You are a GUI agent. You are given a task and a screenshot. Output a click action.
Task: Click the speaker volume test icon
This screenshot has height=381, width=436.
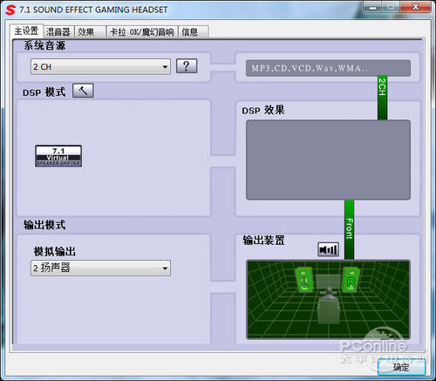click(328, 249)
